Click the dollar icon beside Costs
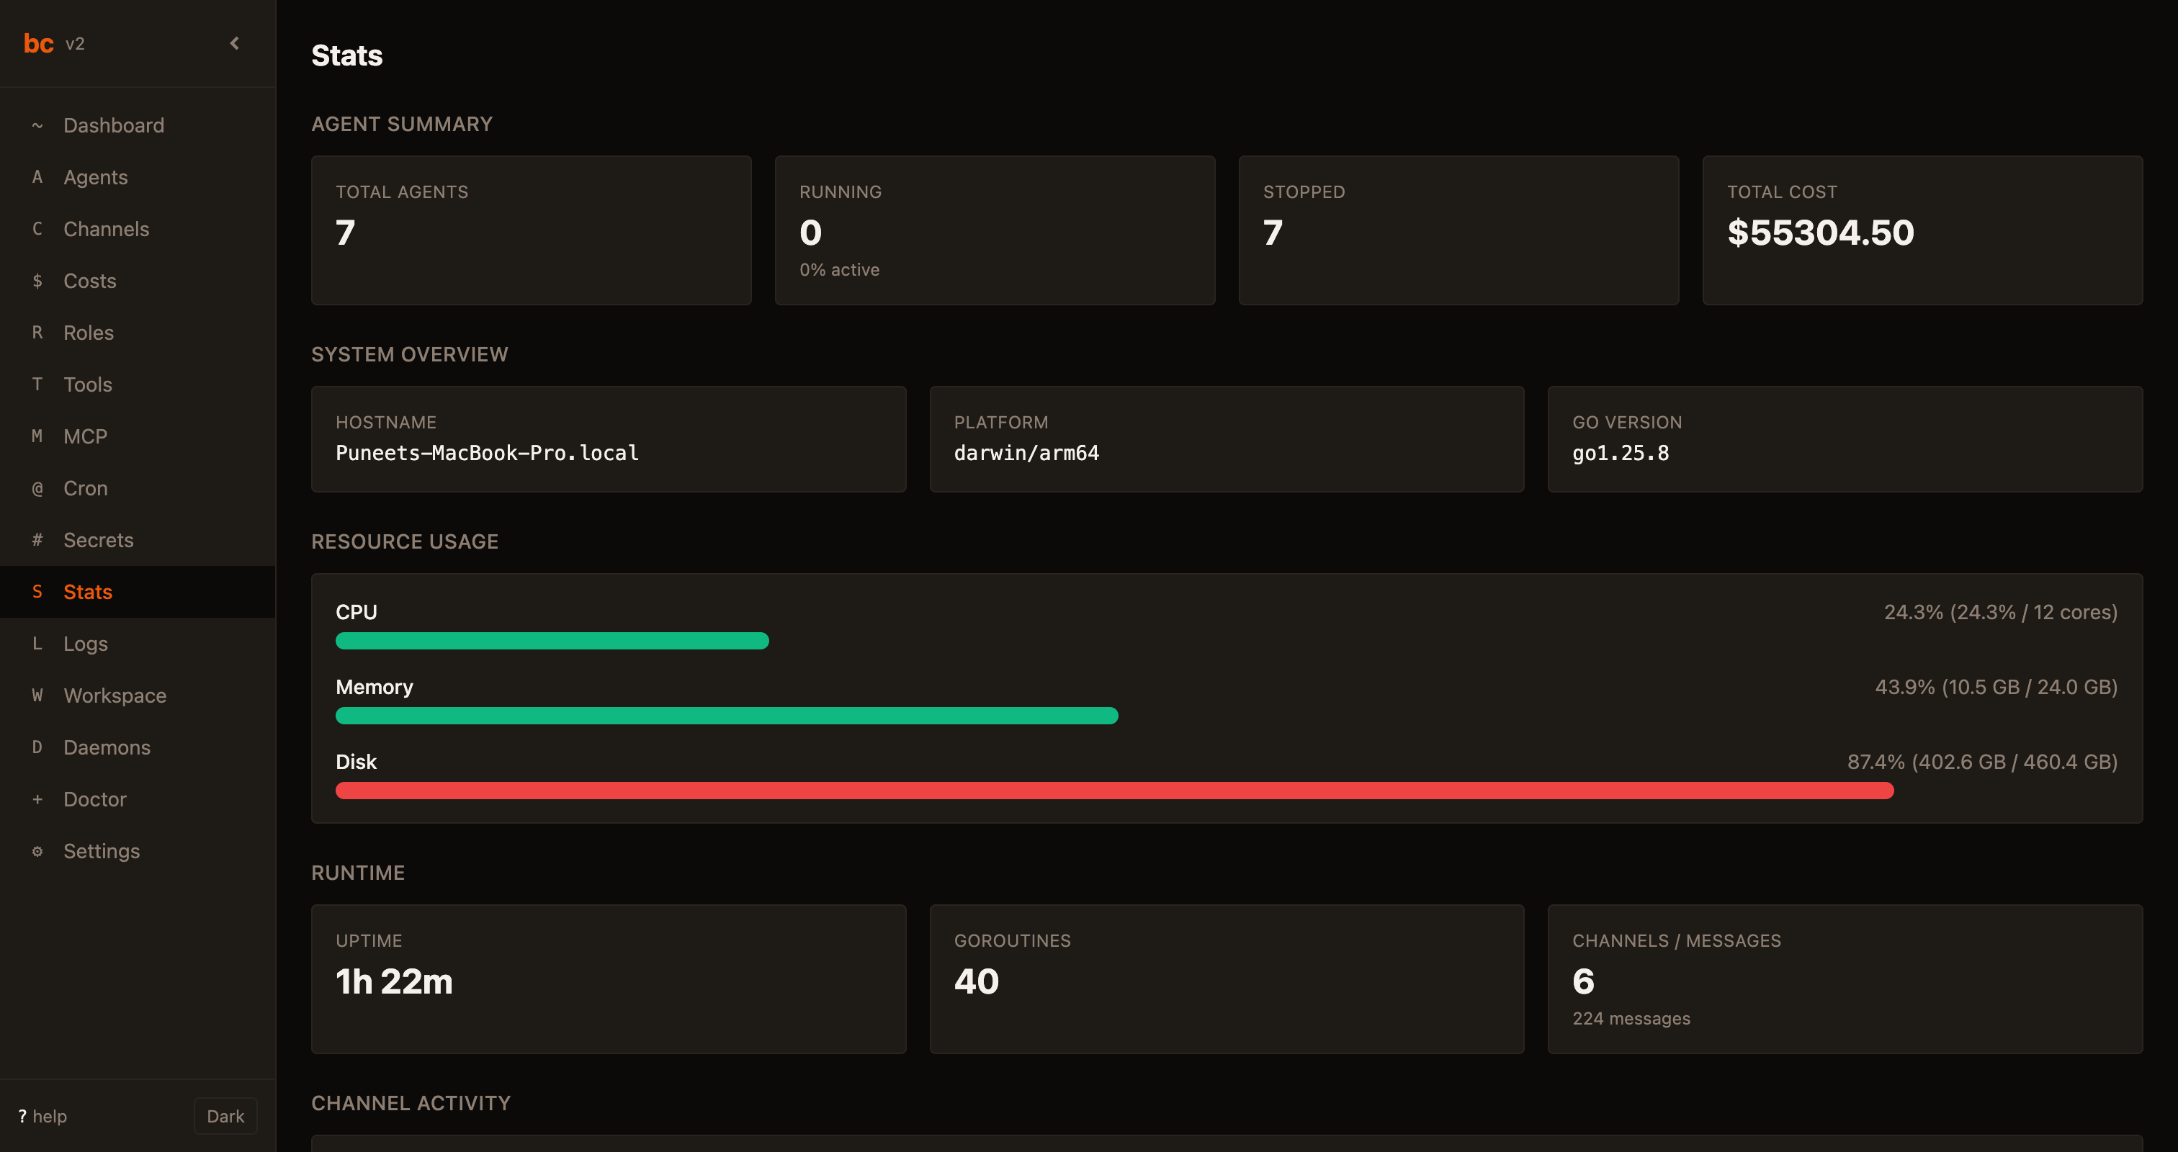 (37, 281)
